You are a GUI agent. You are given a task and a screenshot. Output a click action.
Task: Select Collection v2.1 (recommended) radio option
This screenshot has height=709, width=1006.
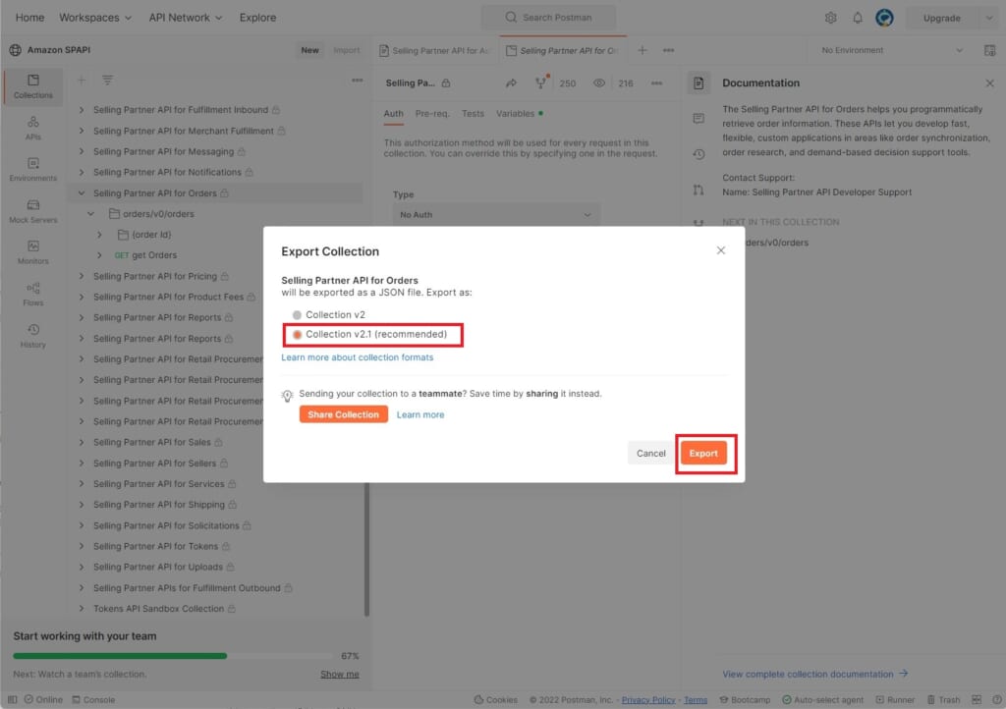297,335
